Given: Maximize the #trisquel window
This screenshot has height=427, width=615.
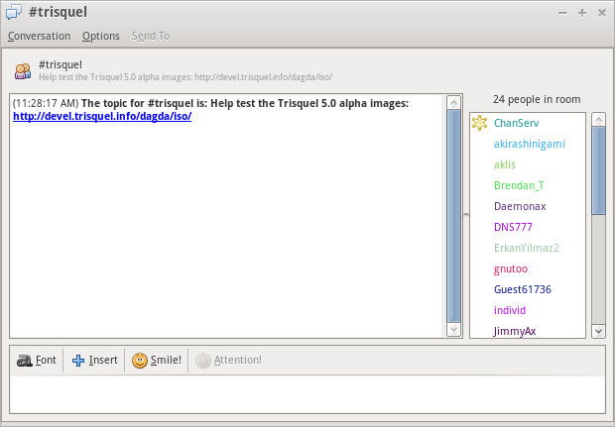Looking at the screenshot, I should click(x=582, y=13).
